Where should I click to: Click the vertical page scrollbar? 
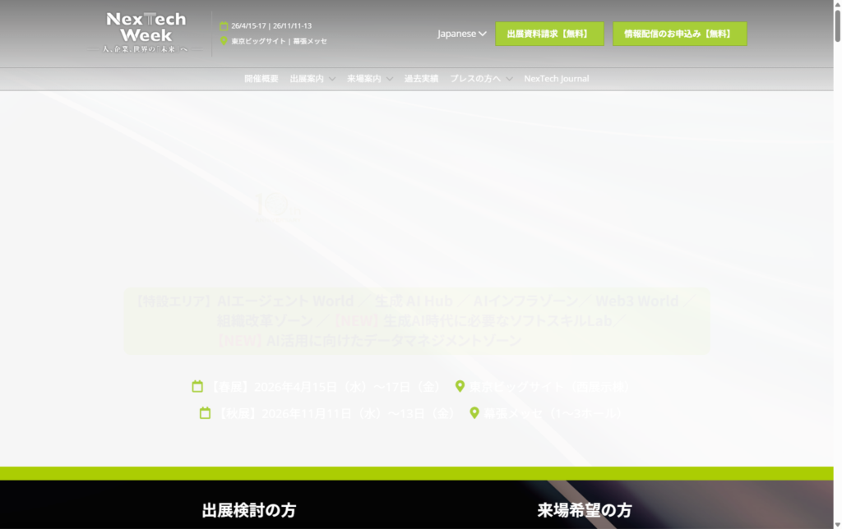pos(837,246)
